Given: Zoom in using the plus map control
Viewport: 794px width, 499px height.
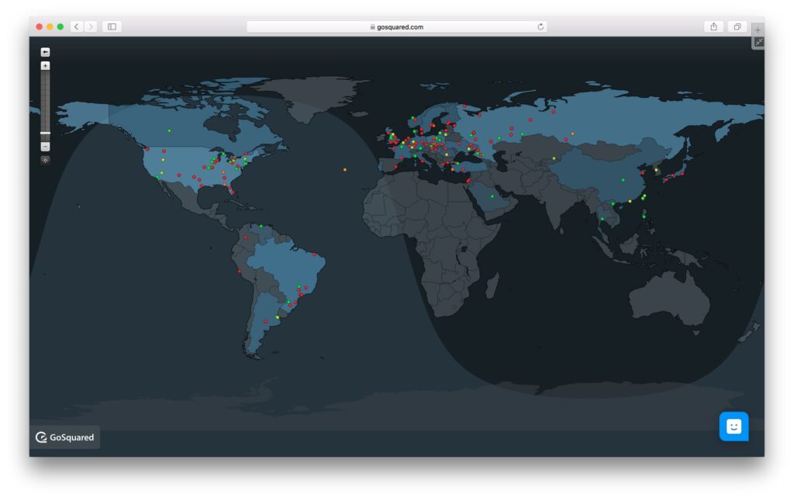Looking at the screenshot, I should (45, 65).
